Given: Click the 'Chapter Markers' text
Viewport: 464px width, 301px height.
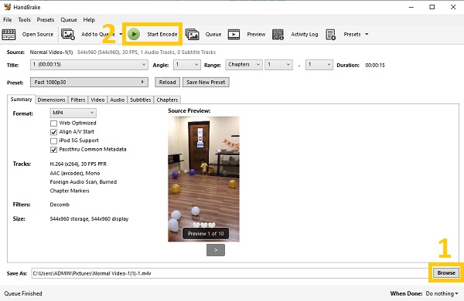Looking at the screenshot, I should pos(70,191).
